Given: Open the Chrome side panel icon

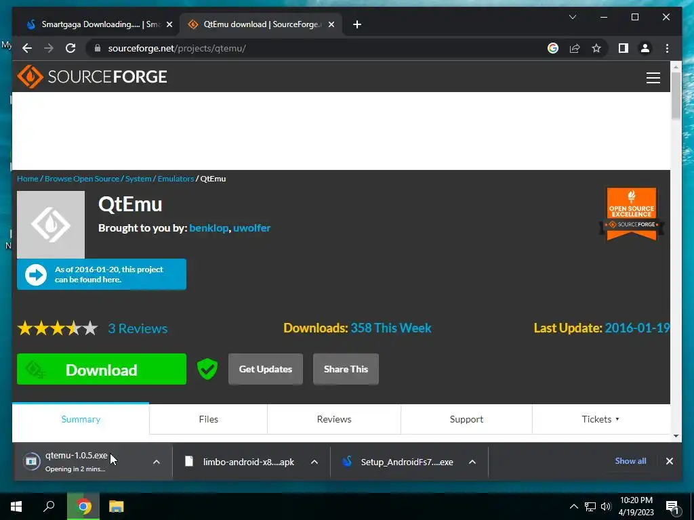Looking at the screenshot, I should (x=624, y=48).
